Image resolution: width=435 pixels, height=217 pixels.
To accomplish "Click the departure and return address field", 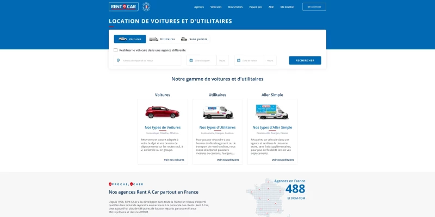I will (x=147, y=60).
